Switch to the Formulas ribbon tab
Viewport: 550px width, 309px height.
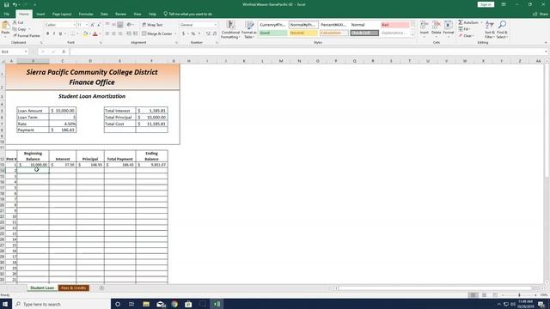(x=86, y=14)
